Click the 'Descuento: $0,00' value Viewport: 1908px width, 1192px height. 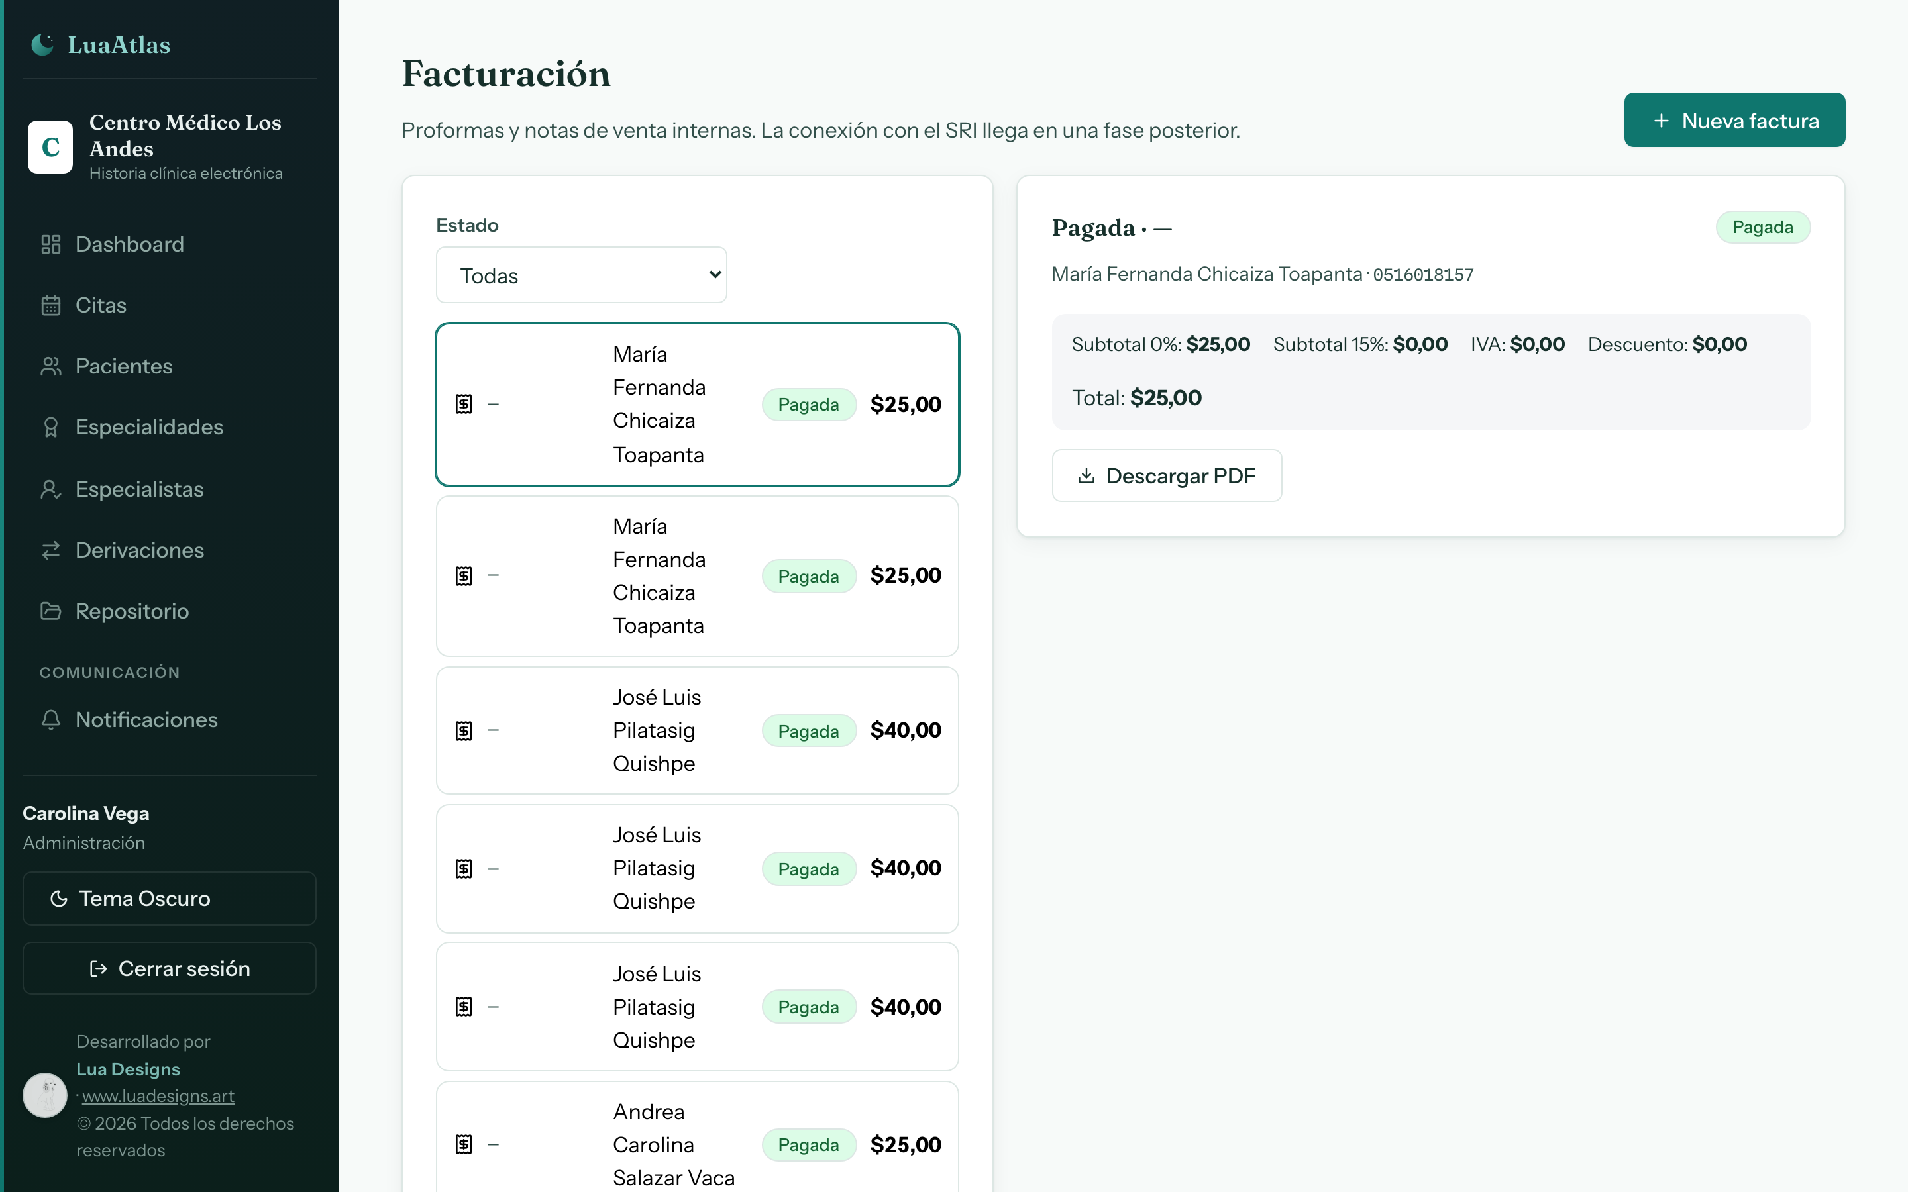(x=1668, y=344)
